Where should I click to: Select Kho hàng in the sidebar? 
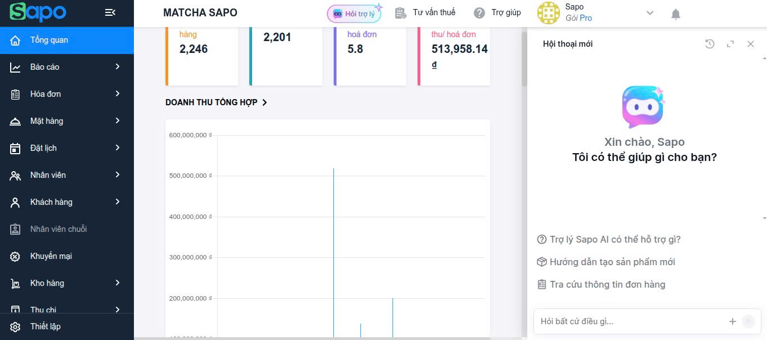67,283
